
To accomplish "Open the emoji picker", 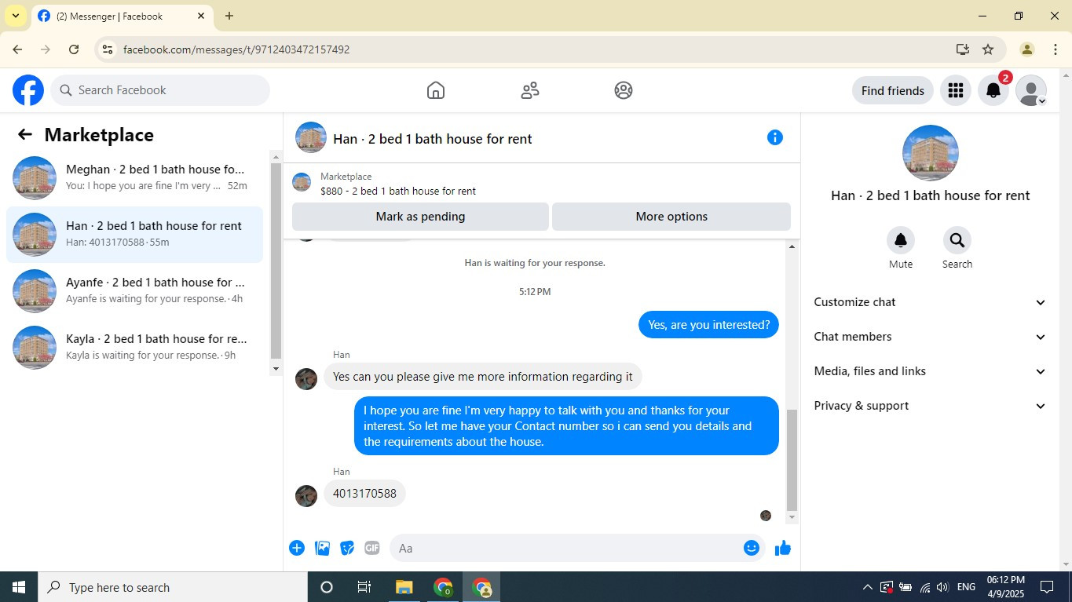I will pos(752,548).
